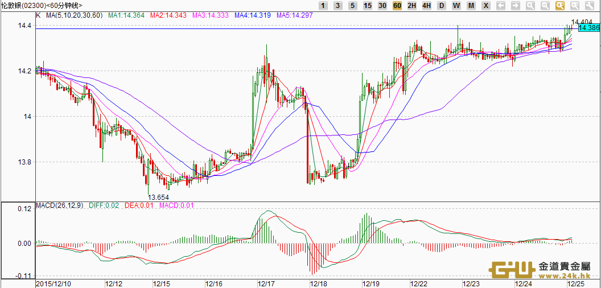Click the 14.386 current price tag

[588, 28]
